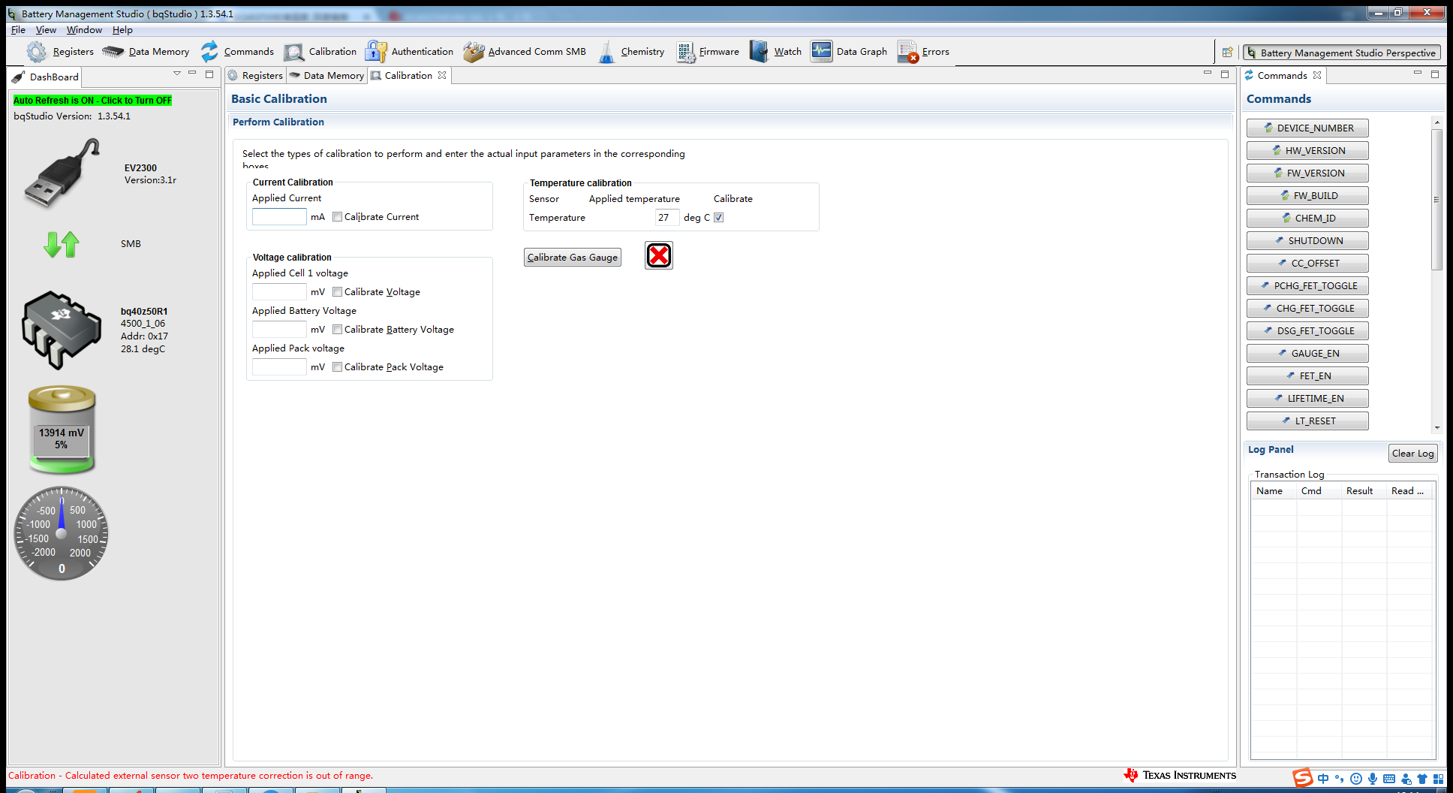Viewport: 1453px width, 793px height.
Task: Enable the Calibrate Current checkbox
Action: (x=338, y=217)
